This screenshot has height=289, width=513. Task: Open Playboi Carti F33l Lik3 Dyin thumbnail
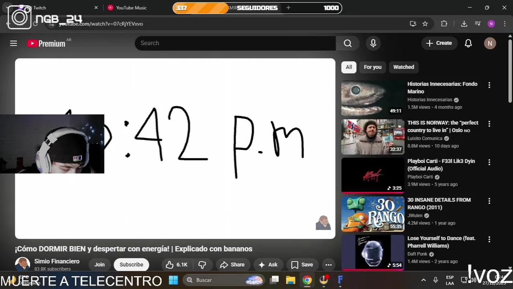[x=373, y=175]
